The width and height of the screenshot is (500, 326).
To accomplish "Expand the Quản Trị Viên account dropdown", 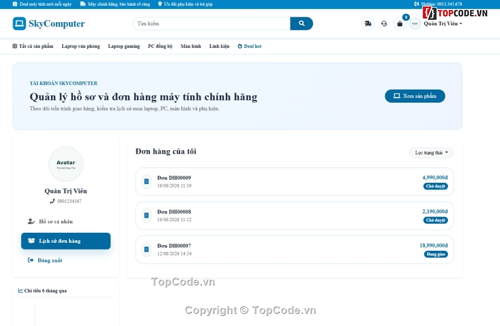I will 443,24.
